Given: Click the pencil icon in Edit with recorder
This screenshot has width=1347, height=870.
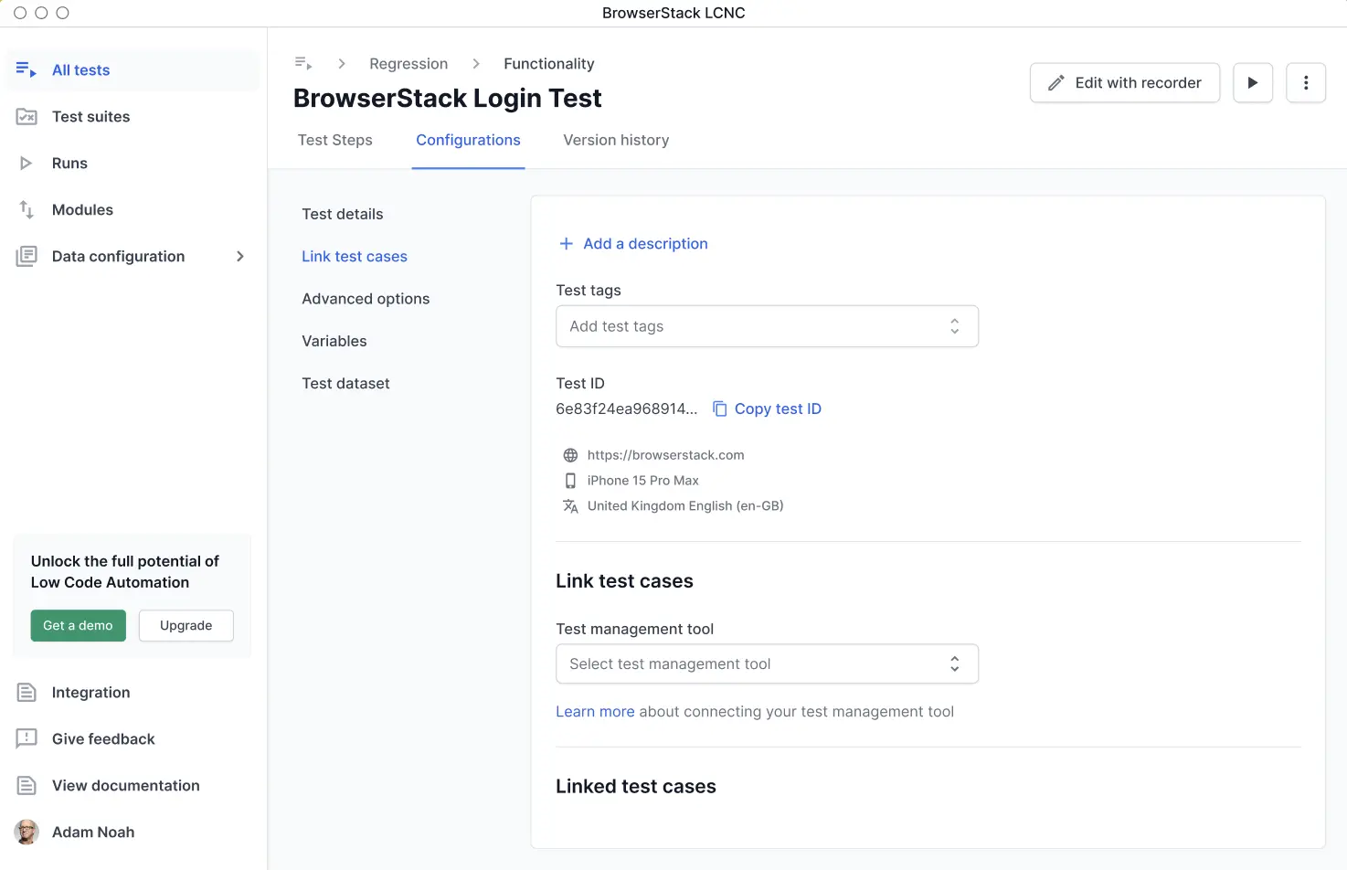Looking at the screenshot, I should pyautogui.click(x=1056, y=83).
